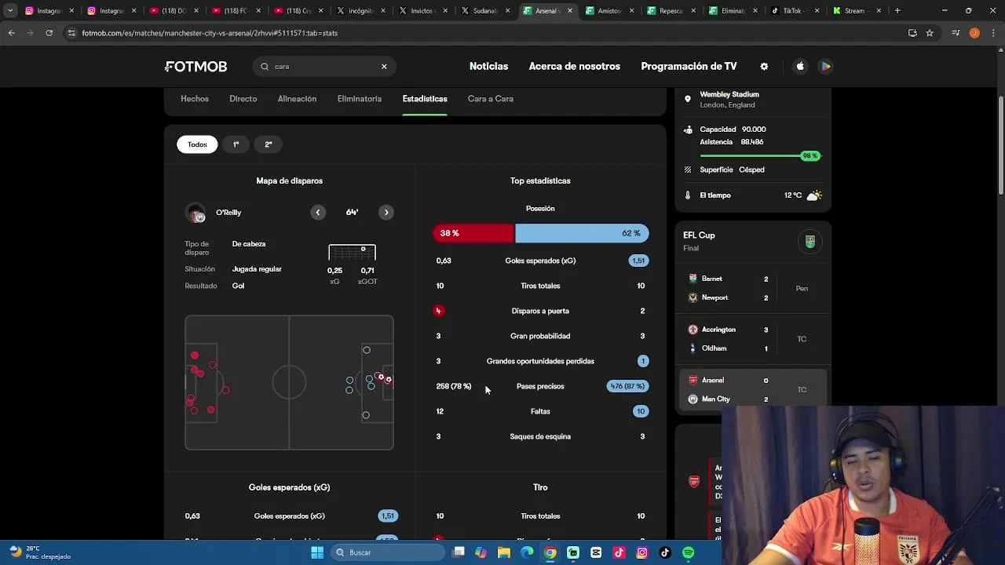Open the FotMob home logo
Viewport: 1005px width, 565px height.
tap(196, 67)
